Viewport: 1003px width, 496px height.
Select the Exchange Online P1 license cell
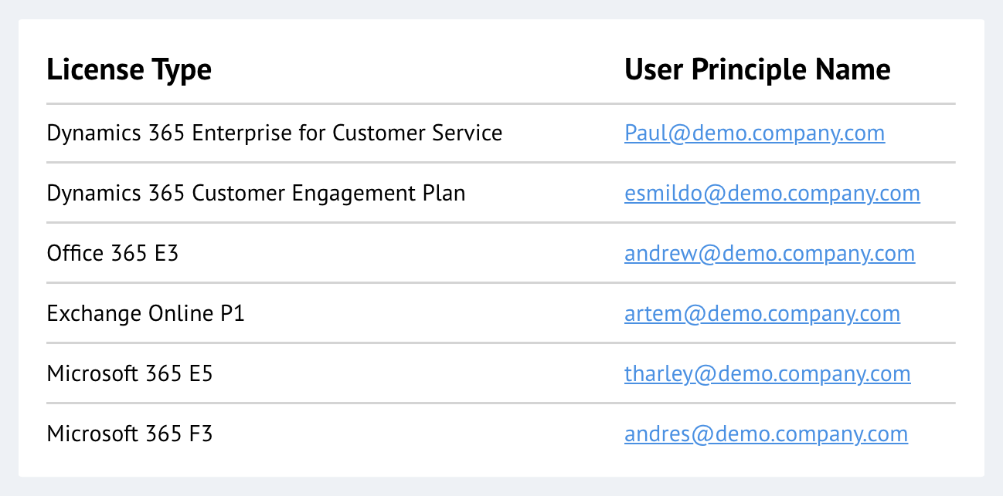[x=145, y=313]
